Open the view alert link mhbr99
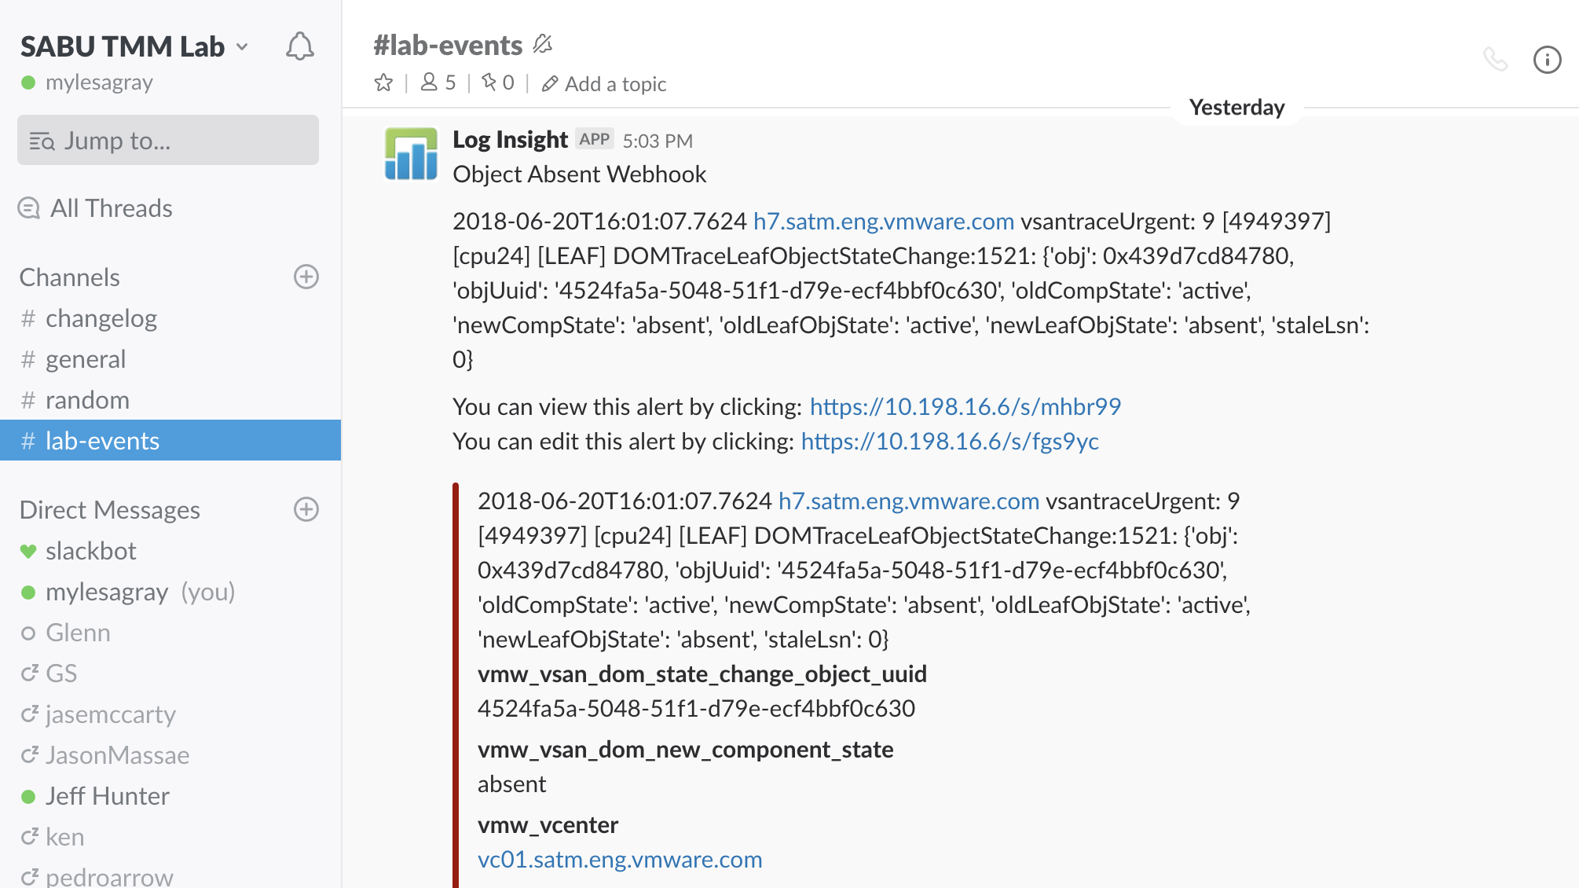This screenshot has height=888, width=1579. tap(965, 406)
